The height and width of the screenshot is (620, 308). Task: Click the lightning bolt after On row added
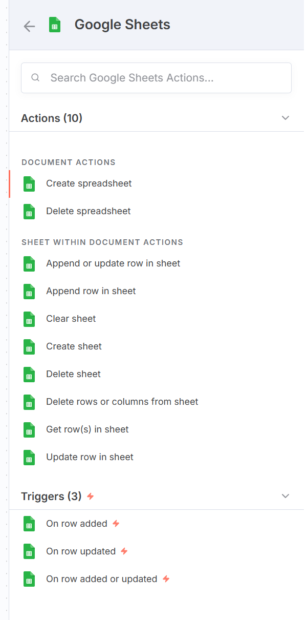coord(116,524)
